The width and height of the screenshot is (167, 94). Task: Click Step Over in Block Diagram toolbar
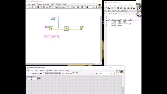50,7
